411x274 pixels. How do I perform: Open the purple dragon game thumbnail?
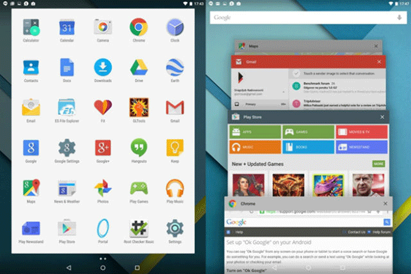pyautogui.click(x=328, y=185)
